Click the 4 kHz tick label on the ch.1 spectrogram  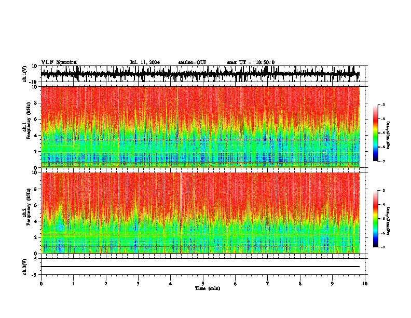pos(36,136)
